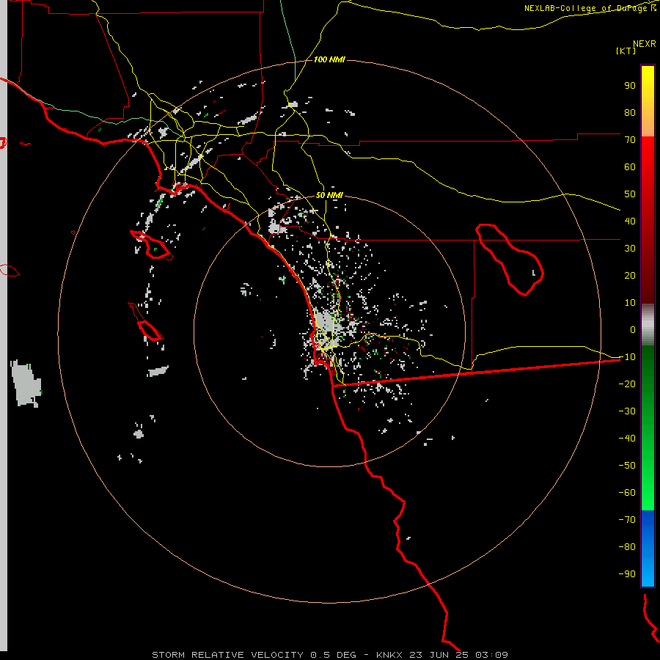Click the -40 value on velocity scale
Viewport: 660px width, 660px height.
(x=627, y=439)
